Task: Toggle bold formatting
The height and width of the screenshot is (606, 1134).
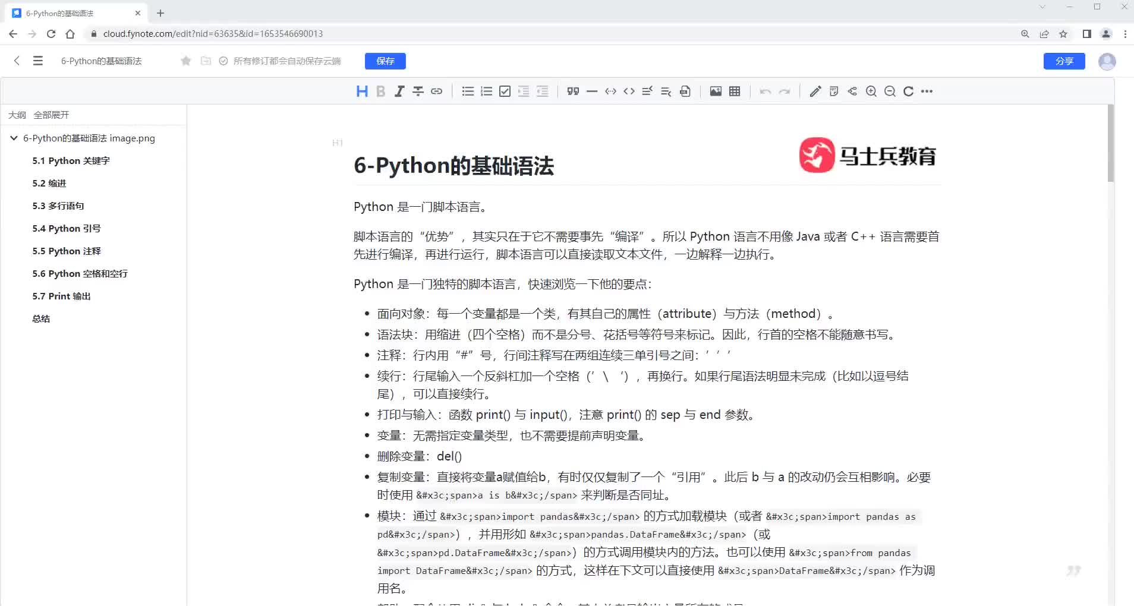Action: tap(381, 91)
